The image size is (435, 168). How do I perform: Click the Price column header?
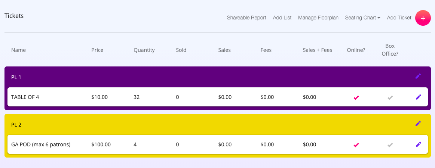pos(97,50)
